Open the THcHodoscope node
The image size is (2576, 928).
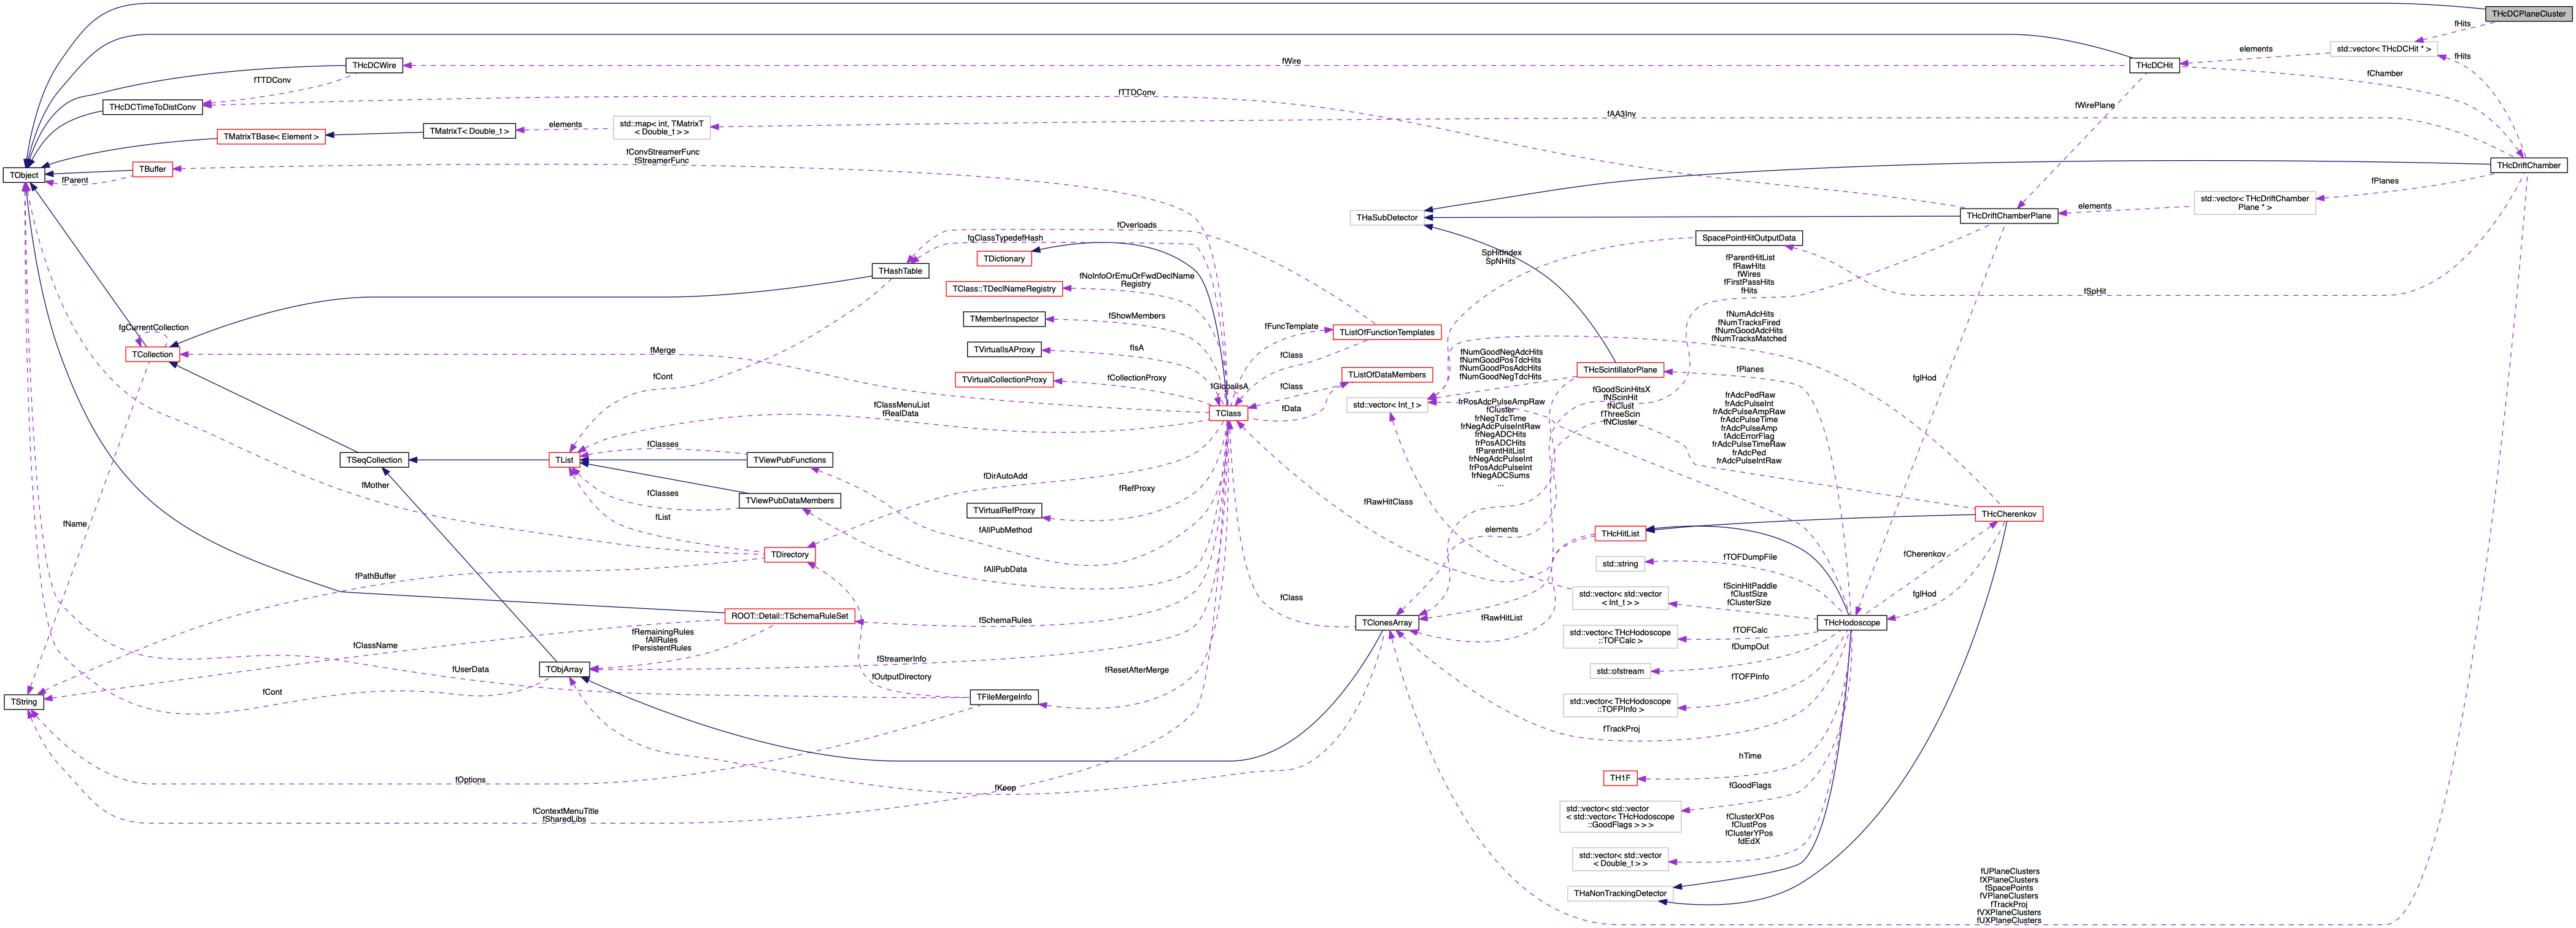click(x=1851, y=623)
